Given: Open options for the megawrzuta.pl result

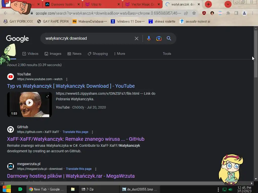Looking at the screenshot, I should pyautogui.click(x=95, y=169).
